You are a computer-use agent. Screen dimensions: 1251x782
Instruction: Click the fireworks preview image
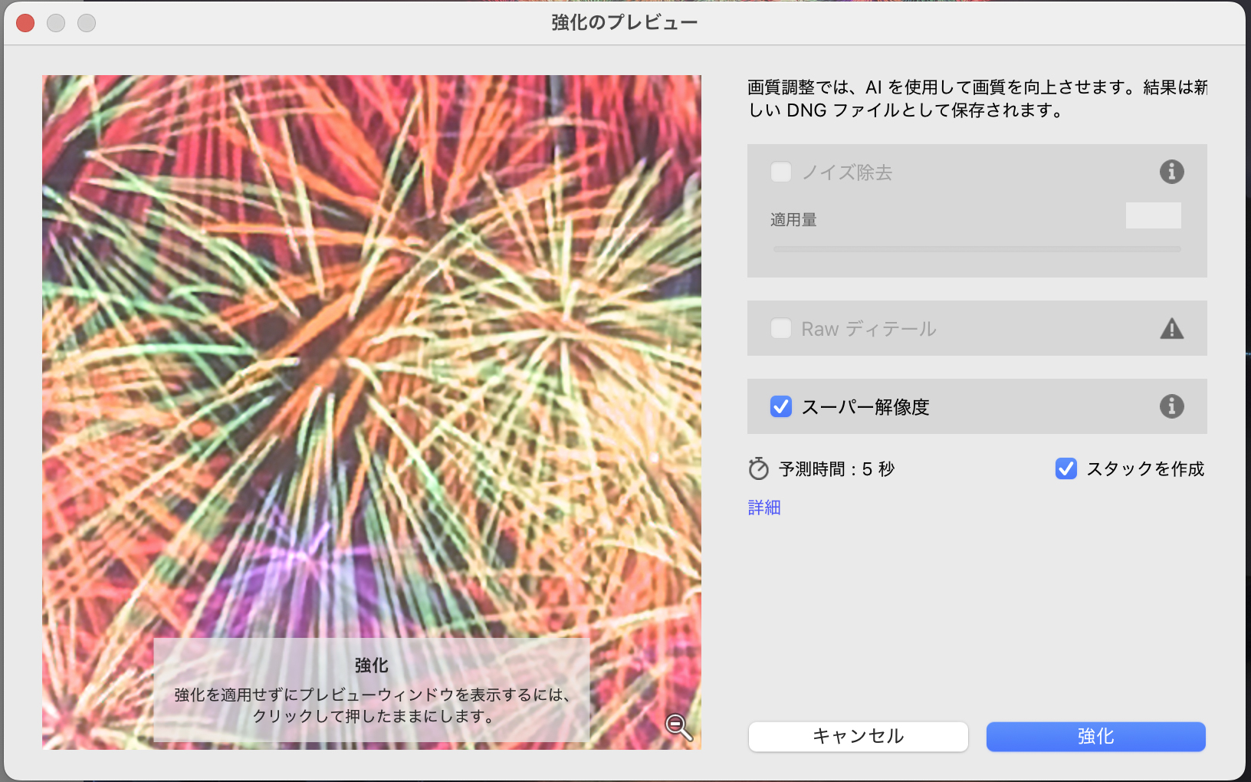(372, 307)
